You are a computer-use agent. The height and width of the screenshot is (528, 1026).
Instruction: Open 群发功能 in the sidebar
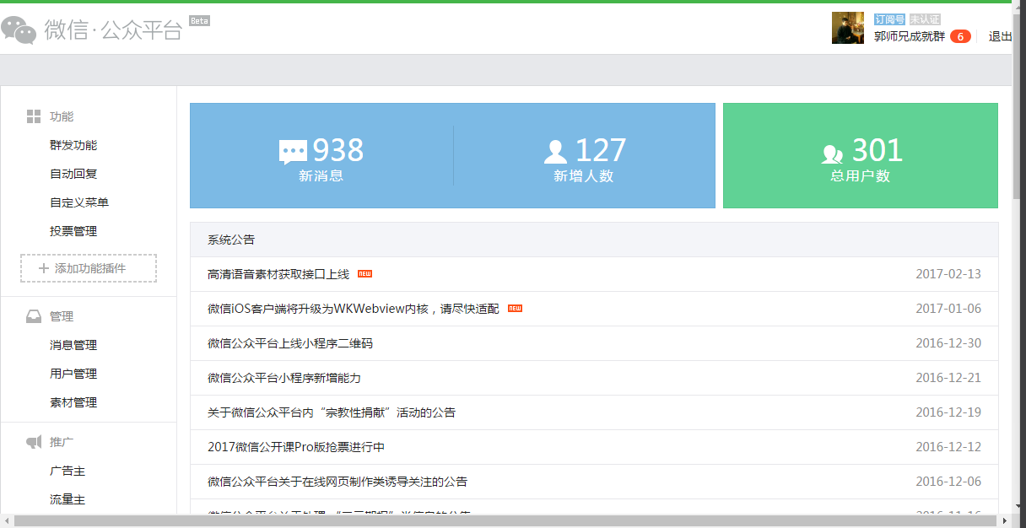pos(73,145)
